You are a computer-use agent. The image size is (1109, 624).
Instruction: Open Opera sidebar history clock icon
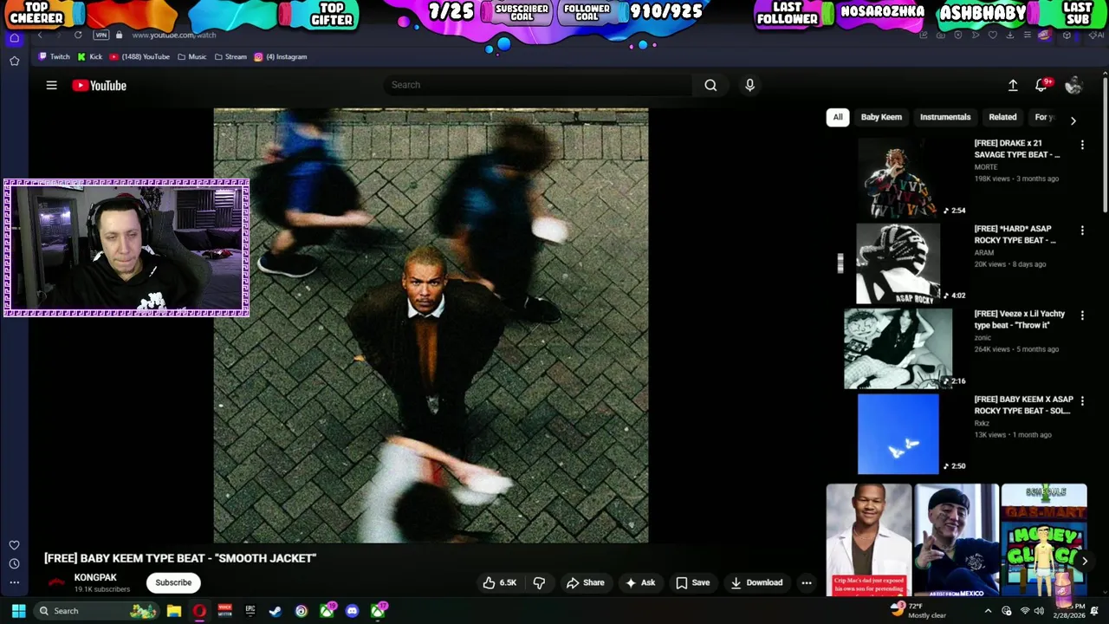(14, 563)
